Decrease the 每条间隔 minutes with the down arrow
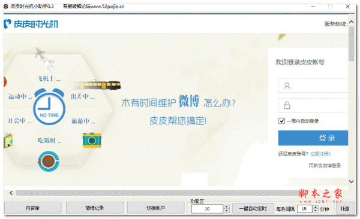The image size is (360, 219). pos(316,211)
